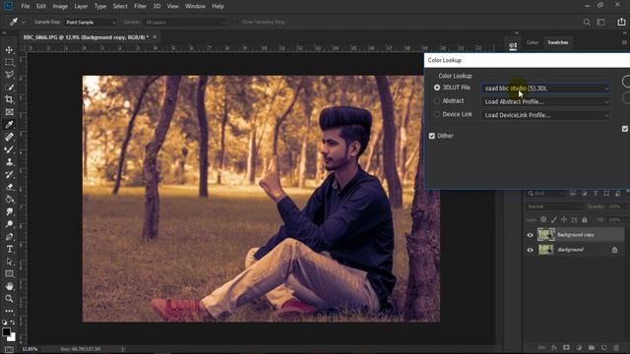
Task: Open Load DeviceLink Profile dropdown
Action: tap(545, 115)
